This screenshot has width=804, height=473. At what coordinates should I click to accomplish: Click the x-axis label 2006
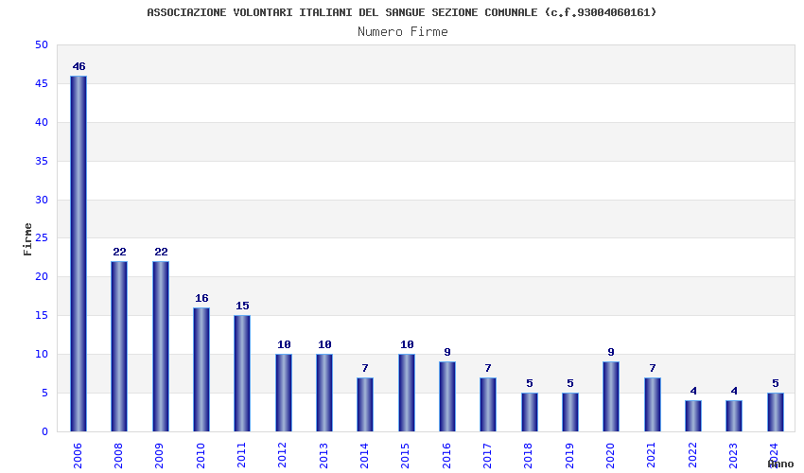pos(78,456)
